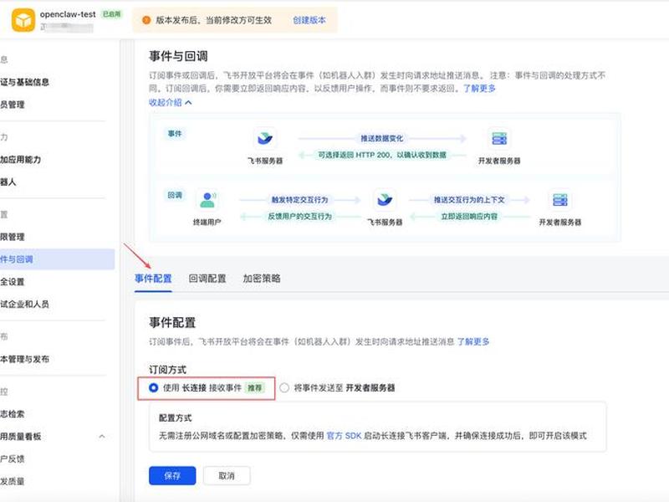This screenshot has height=502, width=669.
Task: Open 了解更多 link in top description
Action: (x=479, y=89)
